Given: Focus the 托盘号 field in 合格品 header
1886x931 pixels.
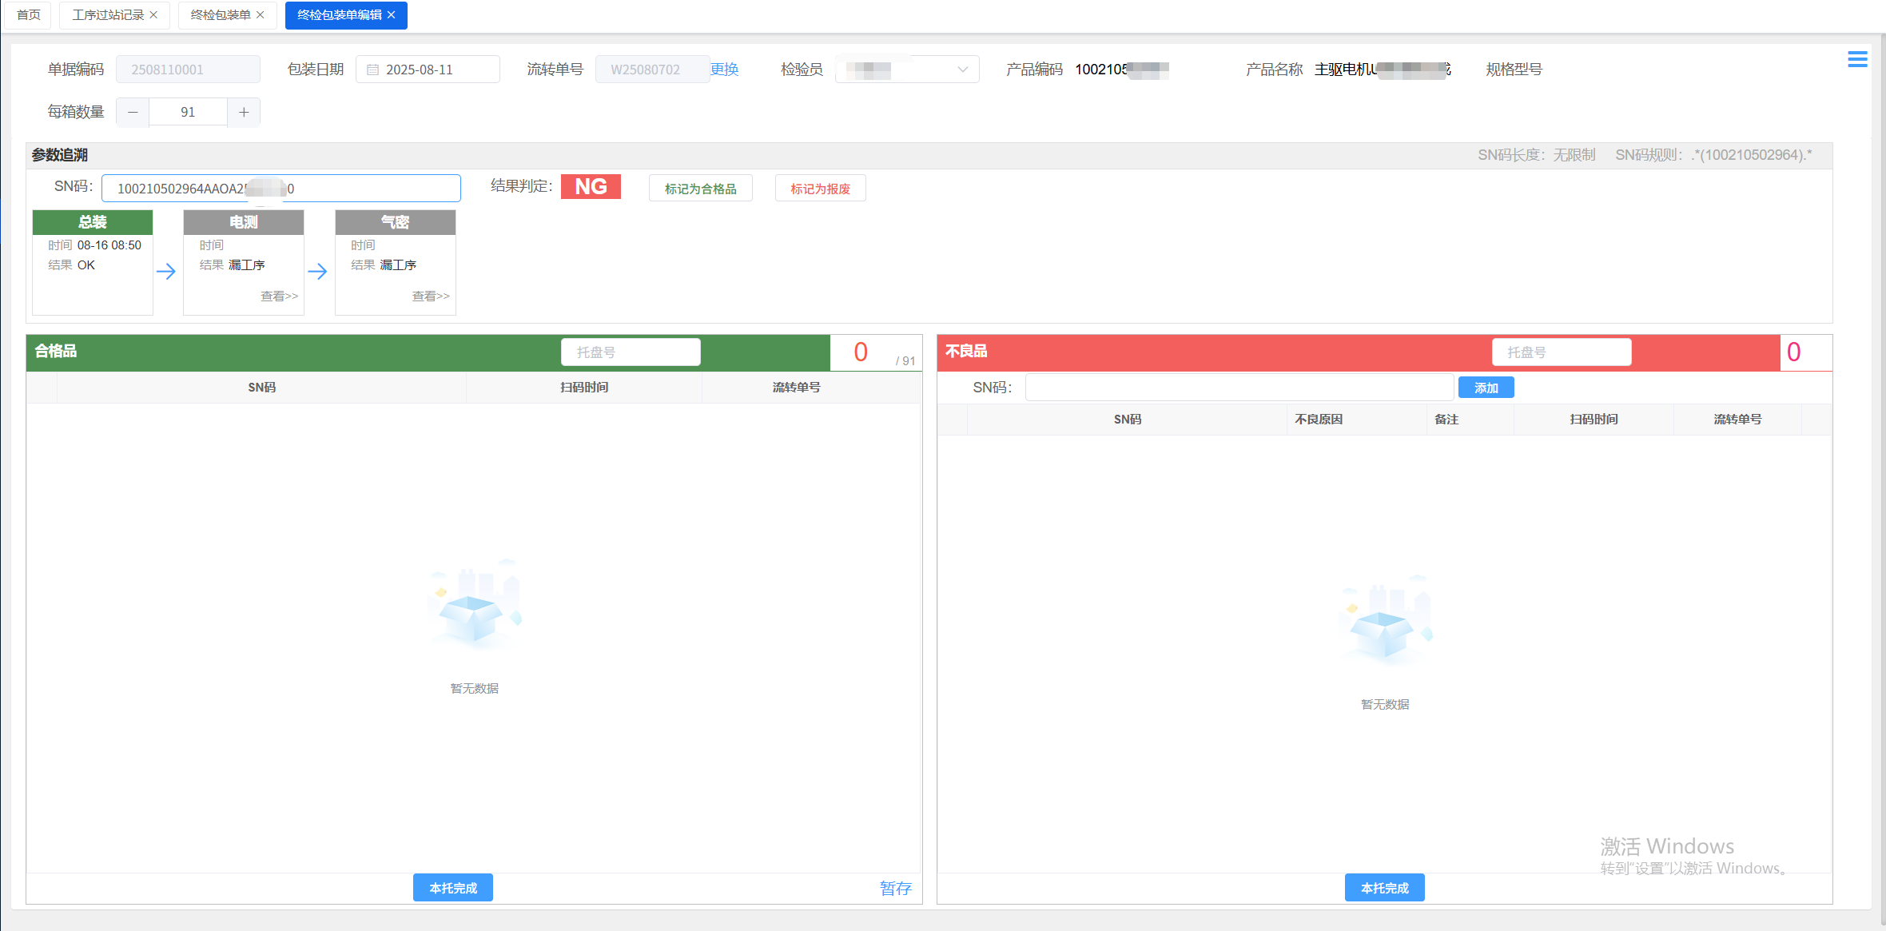Looking at the screenshot, I should tap(631, 352).
